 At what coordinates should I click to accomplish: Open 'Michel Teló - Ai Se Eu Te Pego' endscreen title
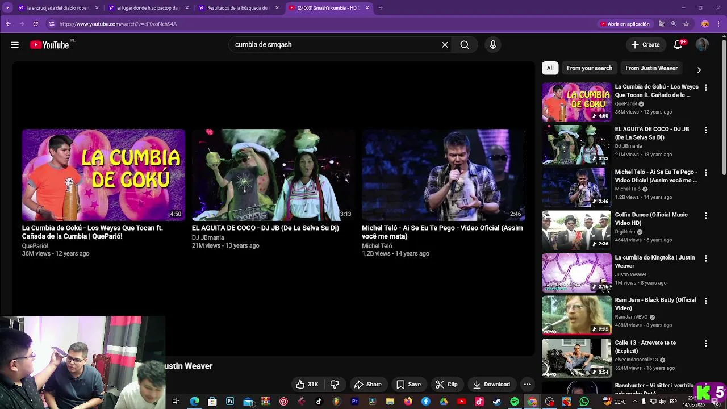(x=442, y=232)
